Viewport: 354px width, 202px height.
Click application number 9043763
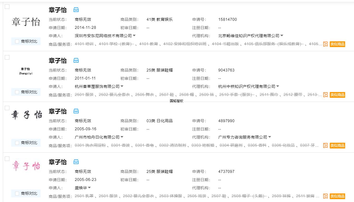[x=226, y=70]
